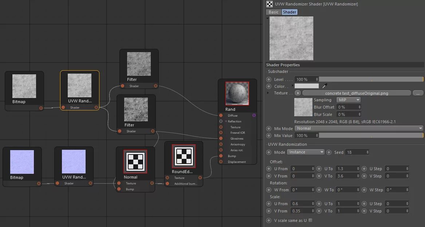Image resolution: width=425 pixels, height=227 pixels.
Task: Click the Color swatch field
Action: [307, 86]
